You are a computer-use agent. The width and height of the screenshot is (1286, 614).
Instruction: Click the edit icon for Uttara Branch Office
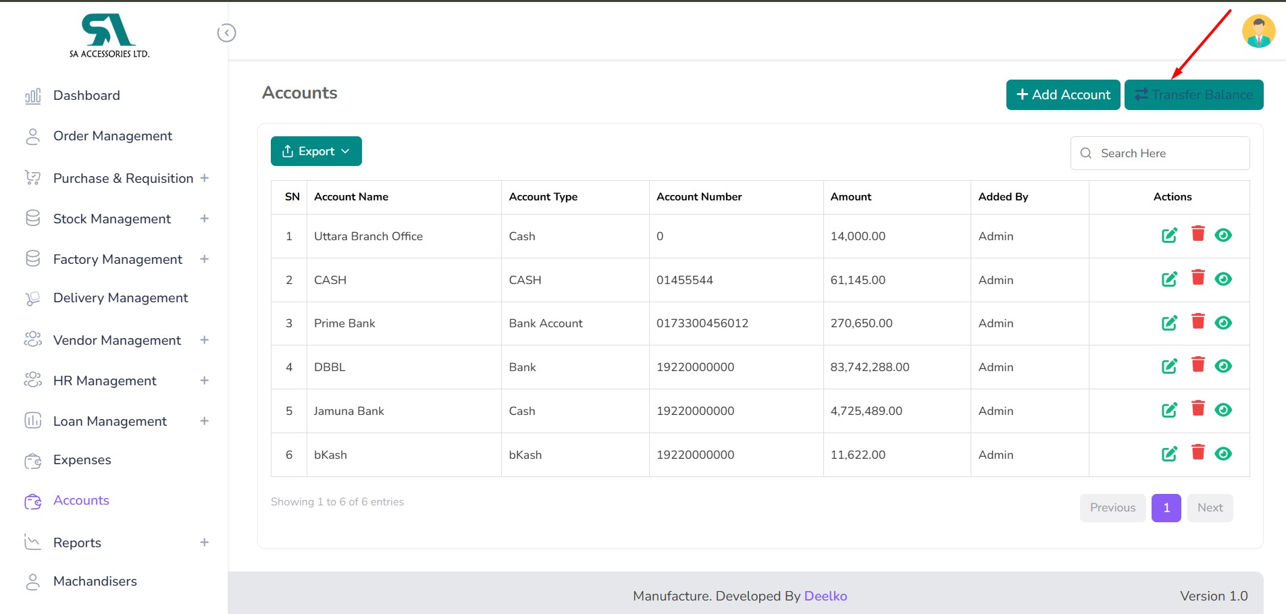[x=1169, y=235]
